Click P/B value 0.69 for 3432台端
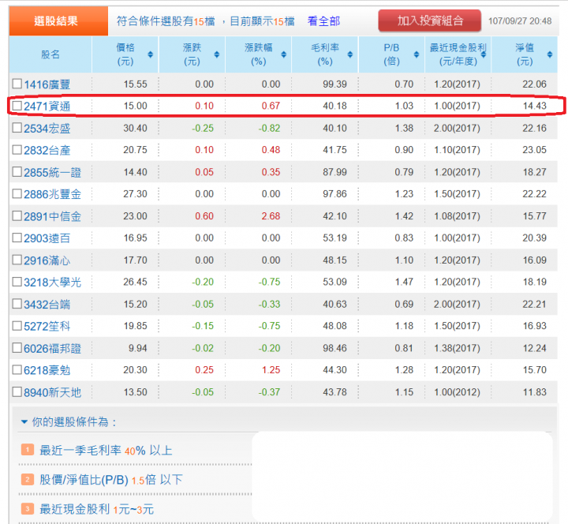Viewport: 568px width, 524px height. (404, 304)
